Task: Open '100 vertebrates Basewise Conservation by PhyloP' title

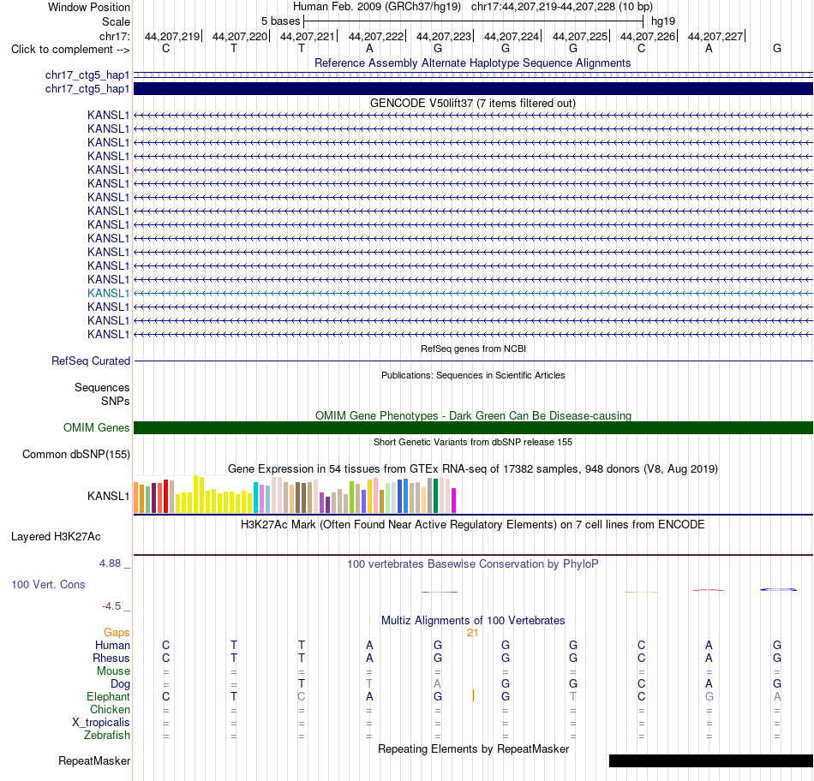Action: click(x=472, y=564)
